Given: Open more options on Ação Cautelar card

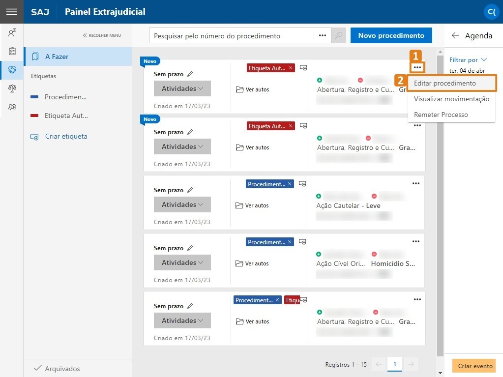Looking at the screenshot, I should click(416, 183).
